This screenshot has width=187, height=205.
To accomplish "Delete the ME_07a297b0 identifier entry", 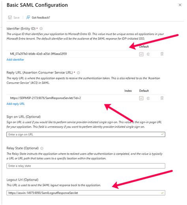I will point(162,54).
